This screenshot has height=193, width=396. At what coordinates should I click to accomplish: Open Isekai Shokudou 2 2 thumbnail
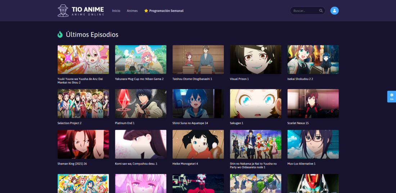pos(313,60)
